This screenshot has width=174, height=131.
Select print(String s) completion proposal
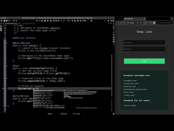[48, 104]
